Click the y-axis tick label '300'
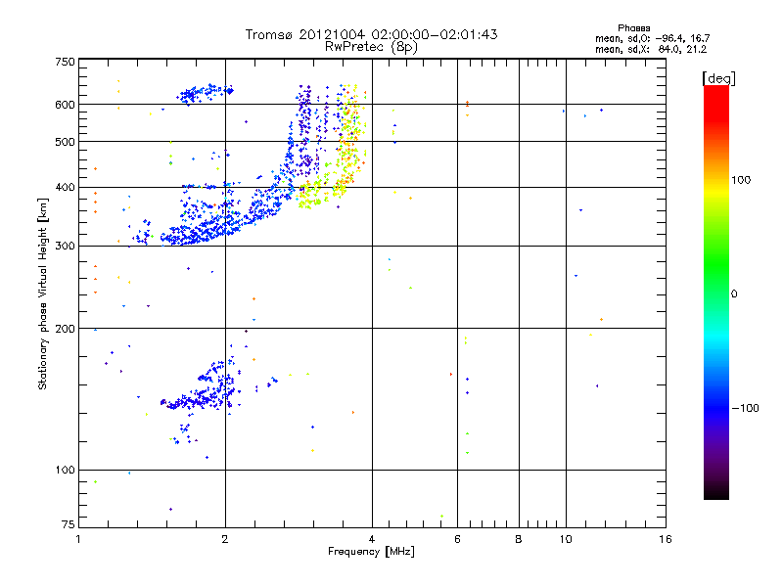 click(x=65, y=247)
